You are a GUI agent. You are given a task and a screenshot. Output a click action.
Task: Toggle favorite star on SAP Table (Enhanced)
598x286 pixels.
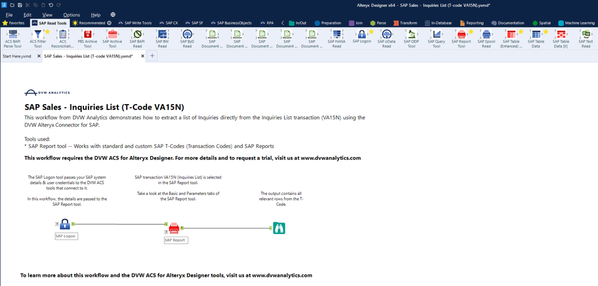[x=521, y=32]
